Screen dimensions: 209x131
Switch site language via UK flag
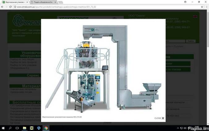pos(195,16)
